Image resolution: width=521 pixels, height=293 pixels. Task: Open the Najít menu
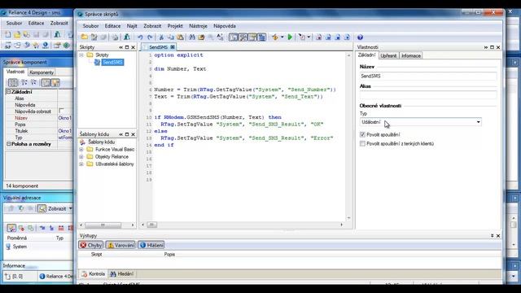tap(132, 26)
